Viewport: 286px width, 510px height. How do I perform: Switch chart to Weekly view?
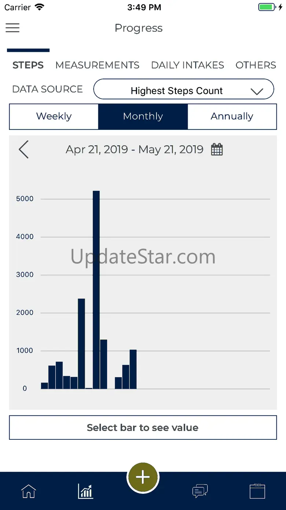point(54,117)
